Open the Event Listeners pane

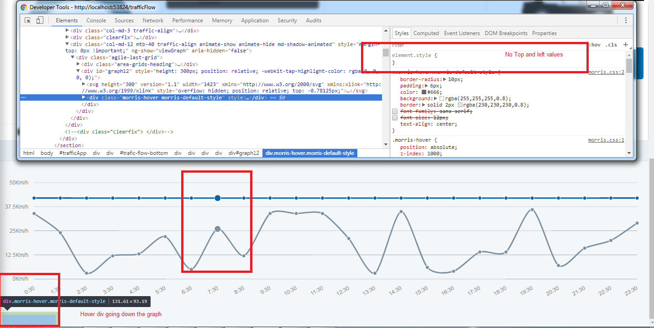tap(462, 33)
